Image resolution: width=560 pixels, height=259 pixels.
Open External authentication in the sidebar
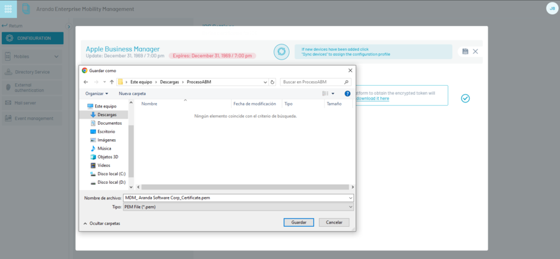[32, 88]
